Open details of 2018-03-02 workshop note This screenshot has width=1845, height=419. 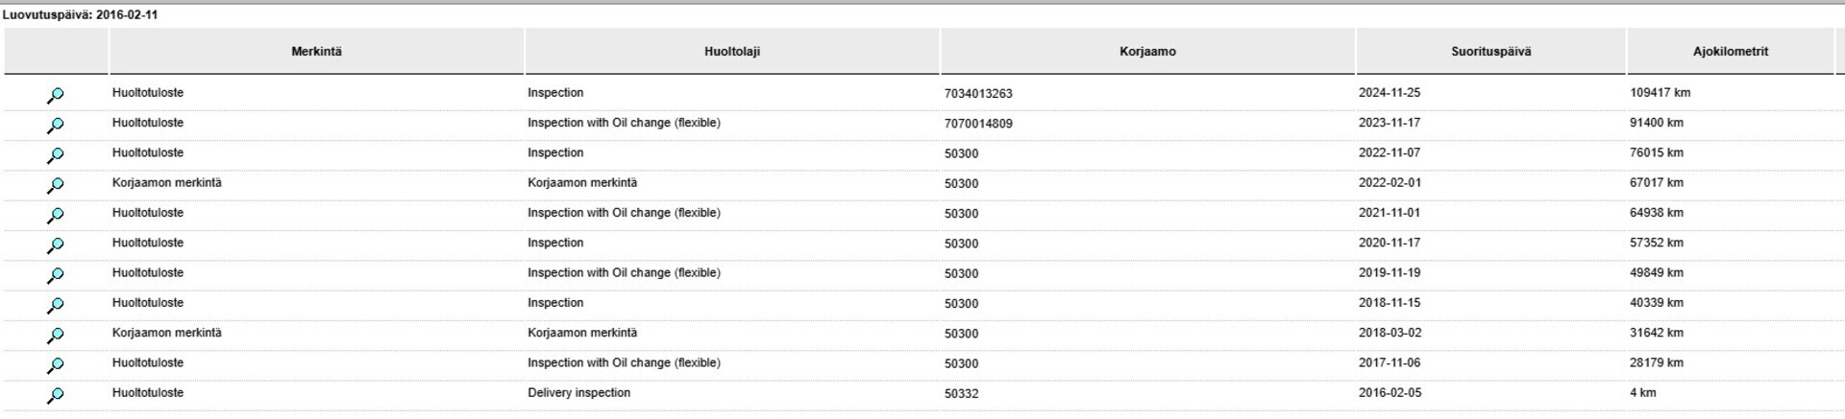[56, 335]
